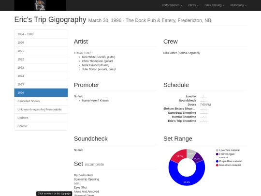Go to the 1990 shows list
This screenshot has height=196, width=261.
tap(41, 43)
